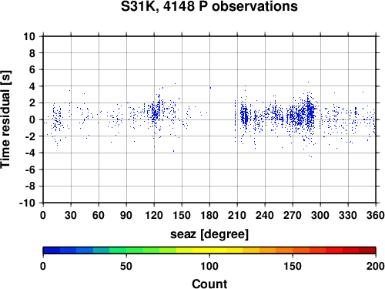Click the 'Count' colorbar label
Image resolution: width=385 pixels, height=289 pixels.
(209, 284)
